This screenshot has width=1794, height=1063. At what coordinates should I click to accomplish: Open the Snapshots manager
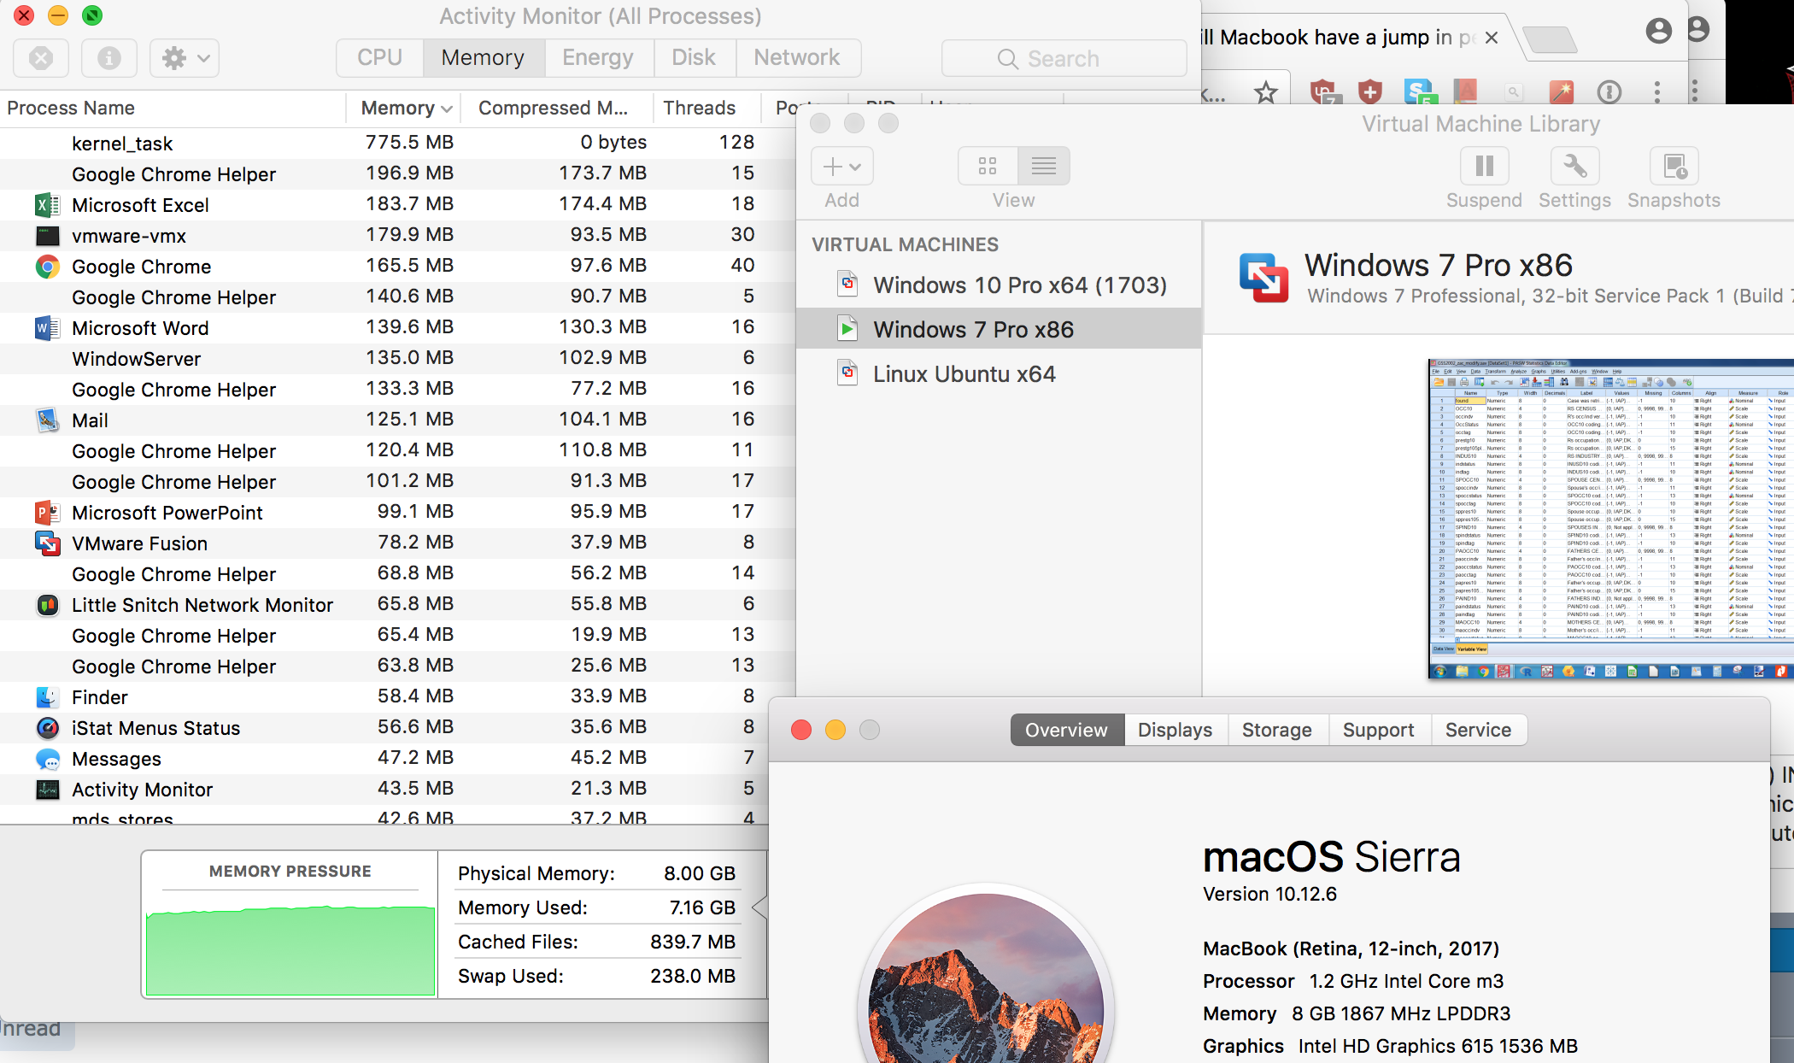1674,166
